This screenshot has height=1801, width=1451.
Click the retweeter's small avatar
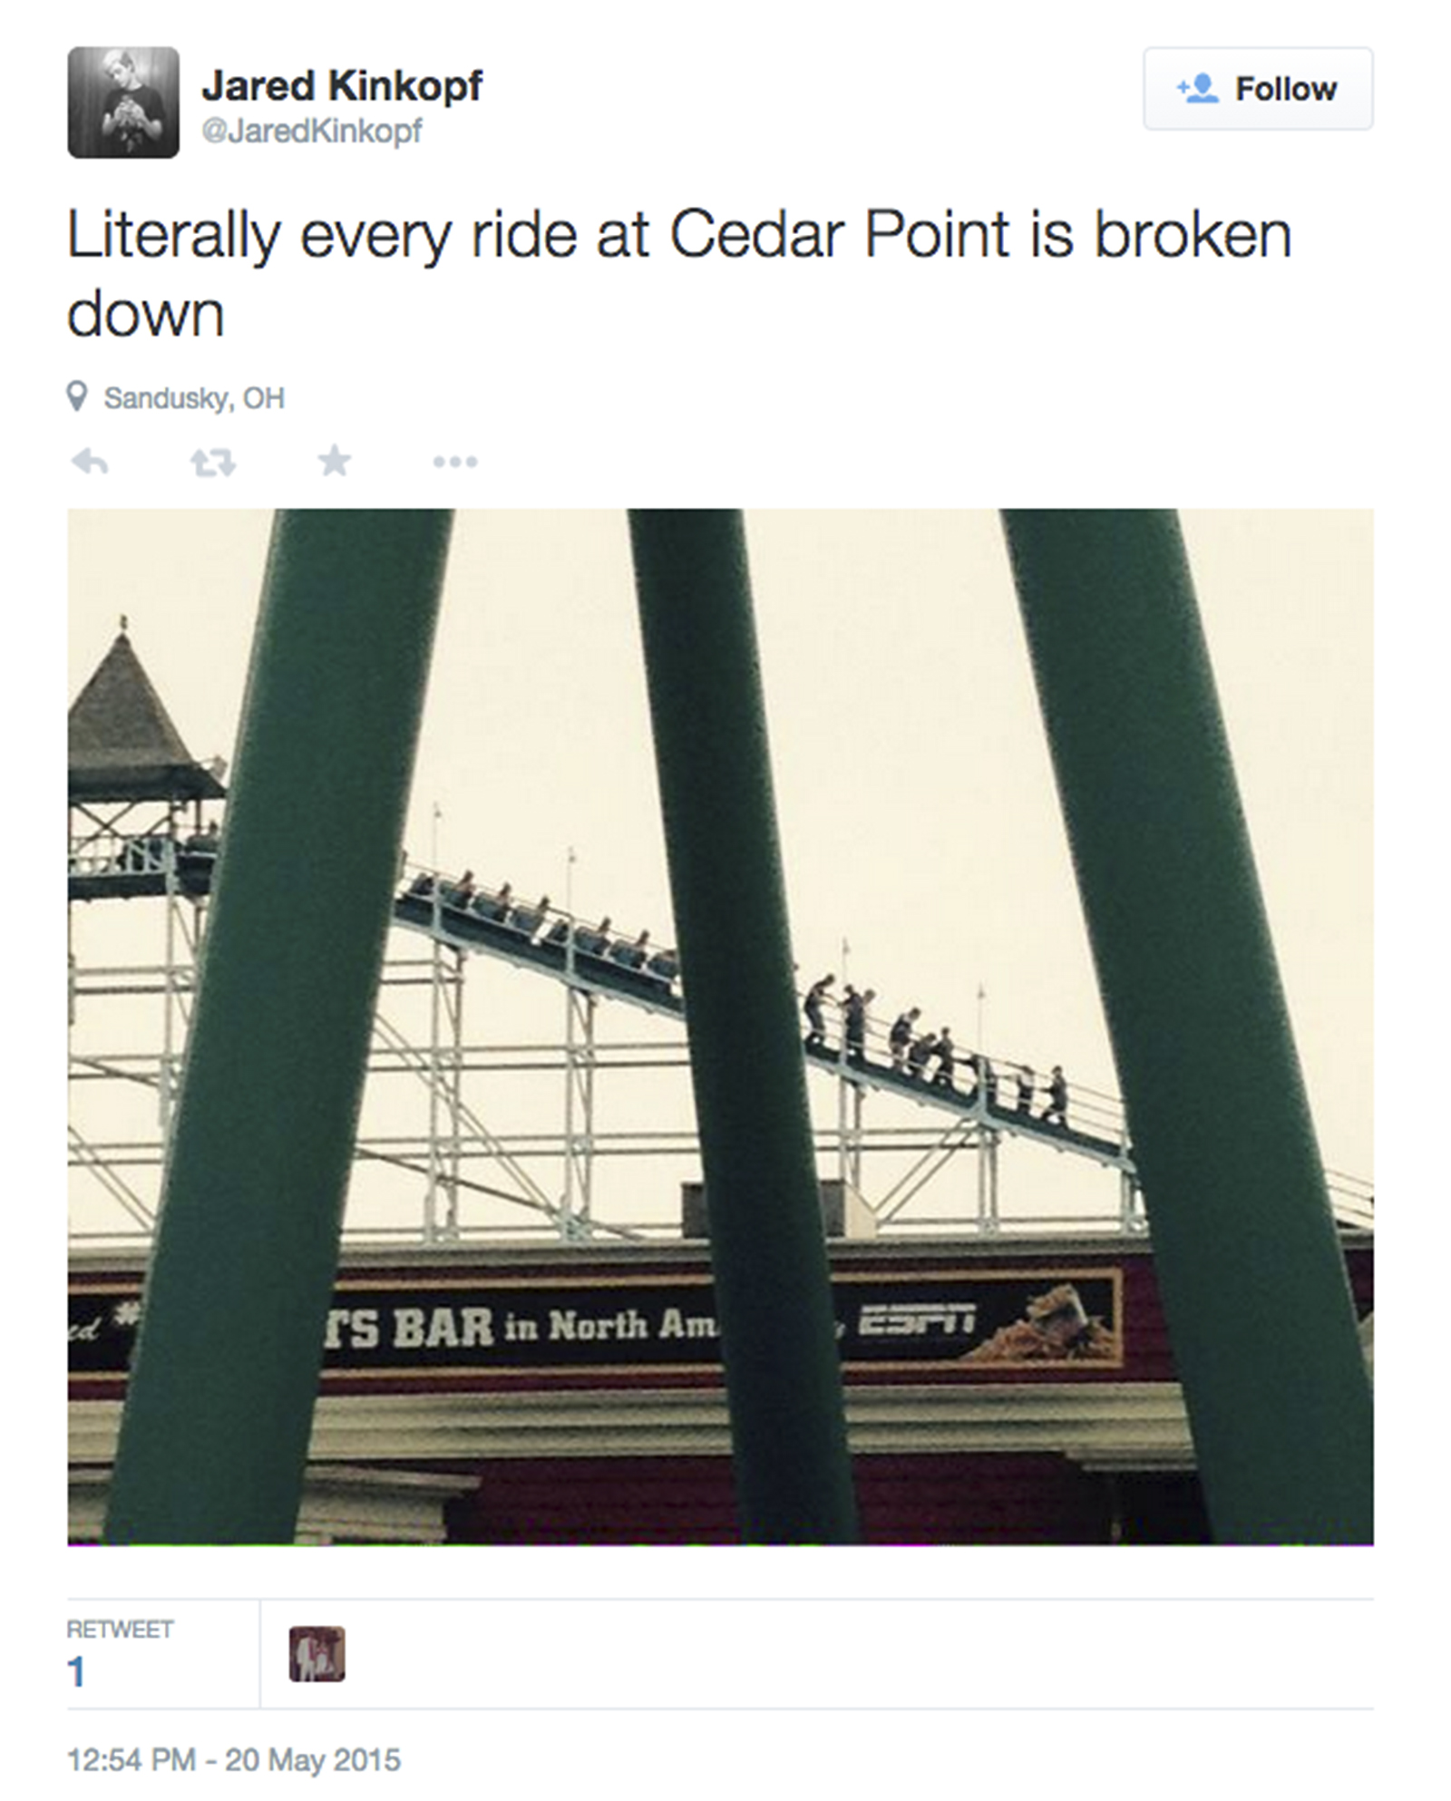tap(316, 1653)
